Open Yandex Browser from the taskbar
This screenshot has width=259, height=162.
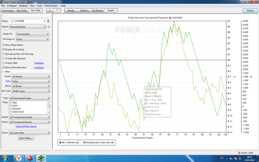pyautogui.click(x=18, y=158)
